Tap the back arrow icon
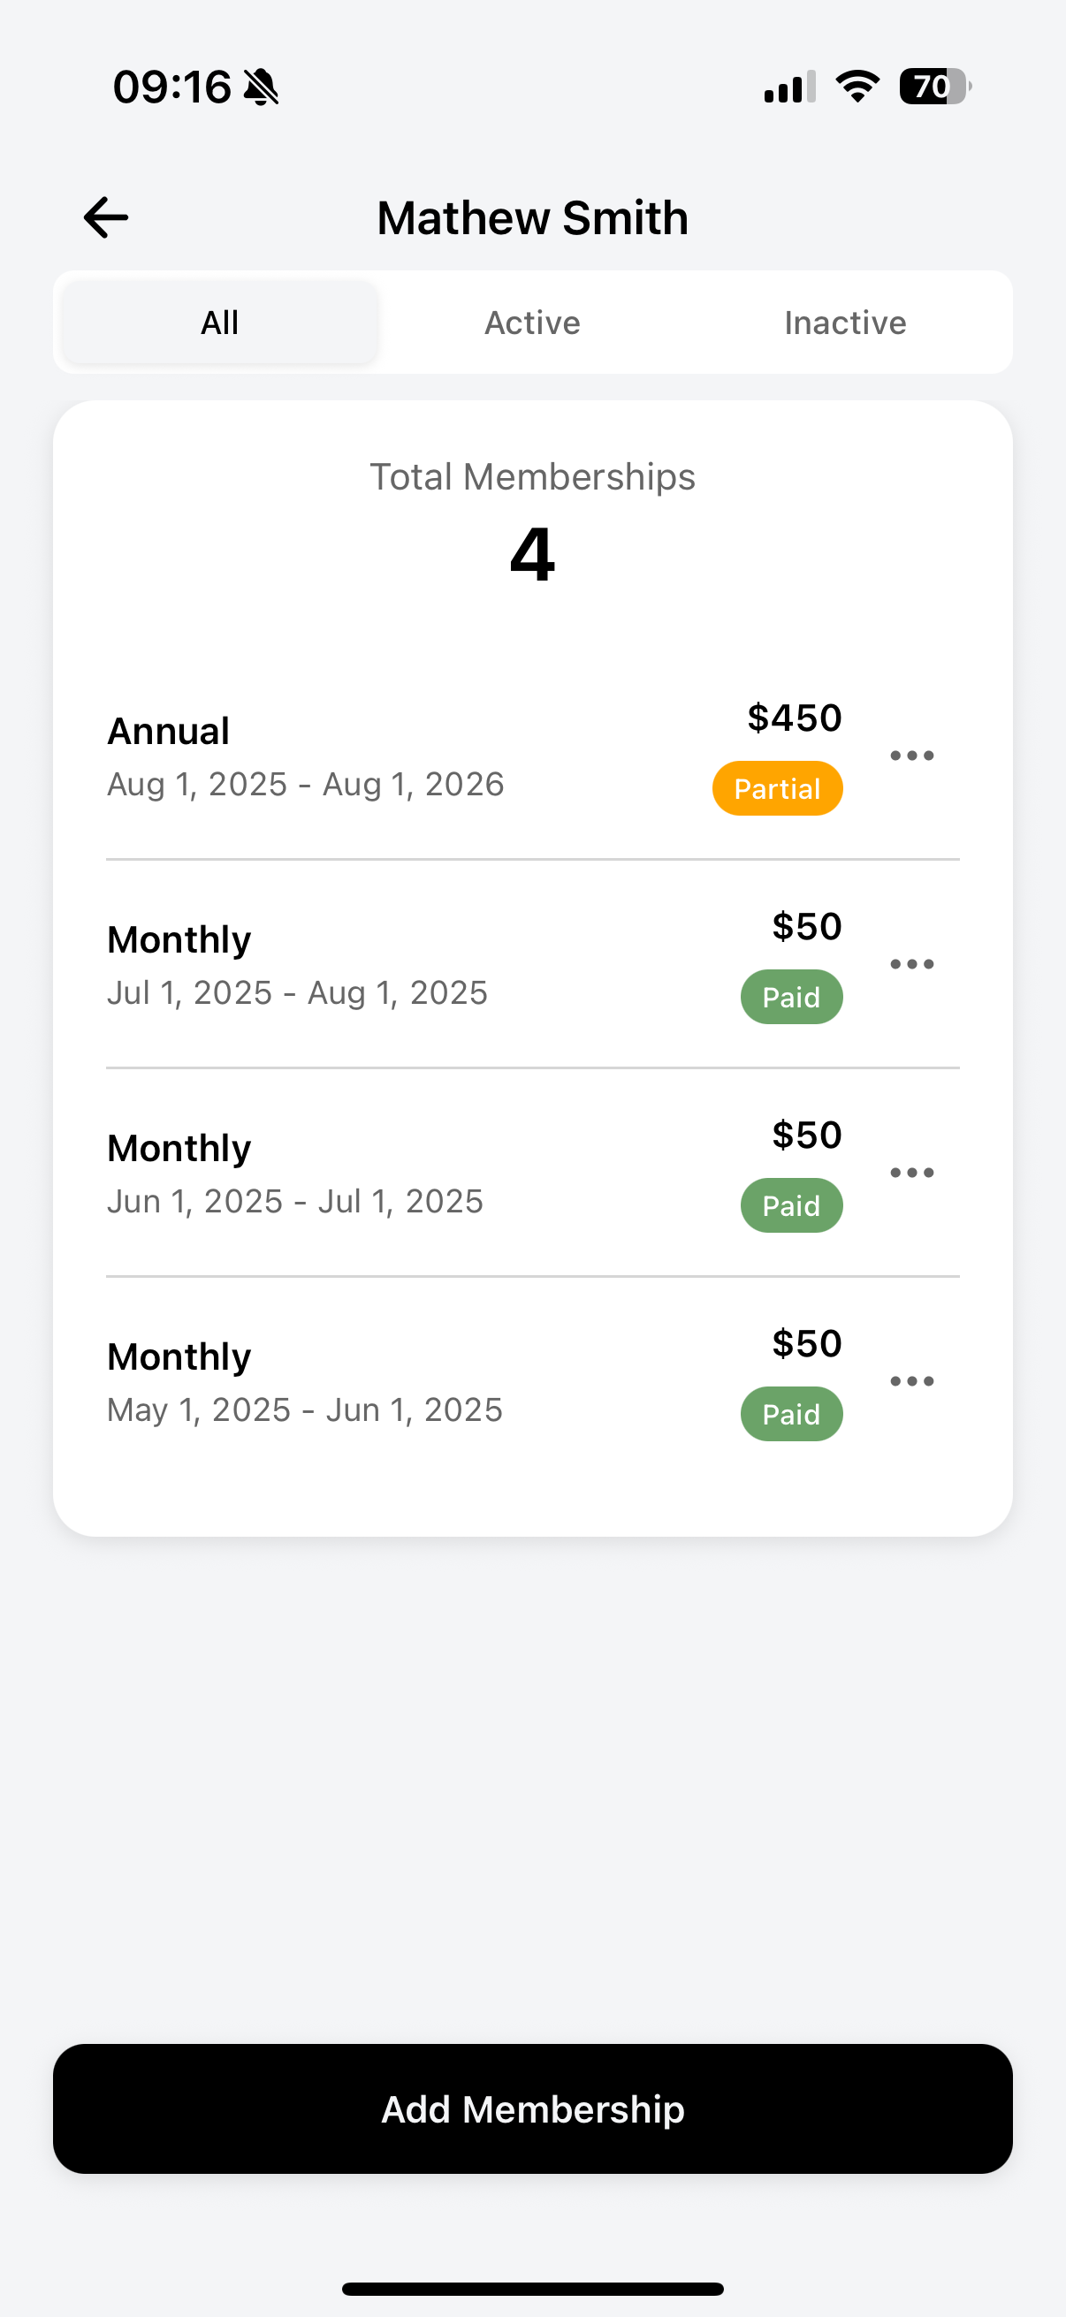 tap(106, 217)
